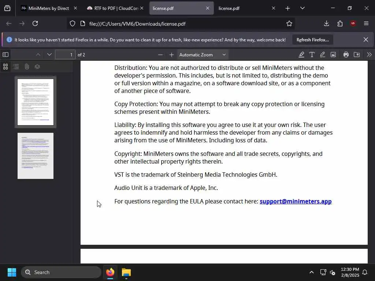375x281 pixels.
Task: Zoom in with the plus button
Action: (x=171, y=55)
